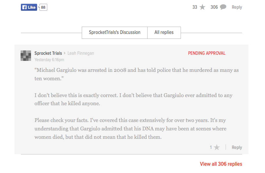Click the arrow between Sprocket Trials and Leah Finnegan

(x=65, y=53)
